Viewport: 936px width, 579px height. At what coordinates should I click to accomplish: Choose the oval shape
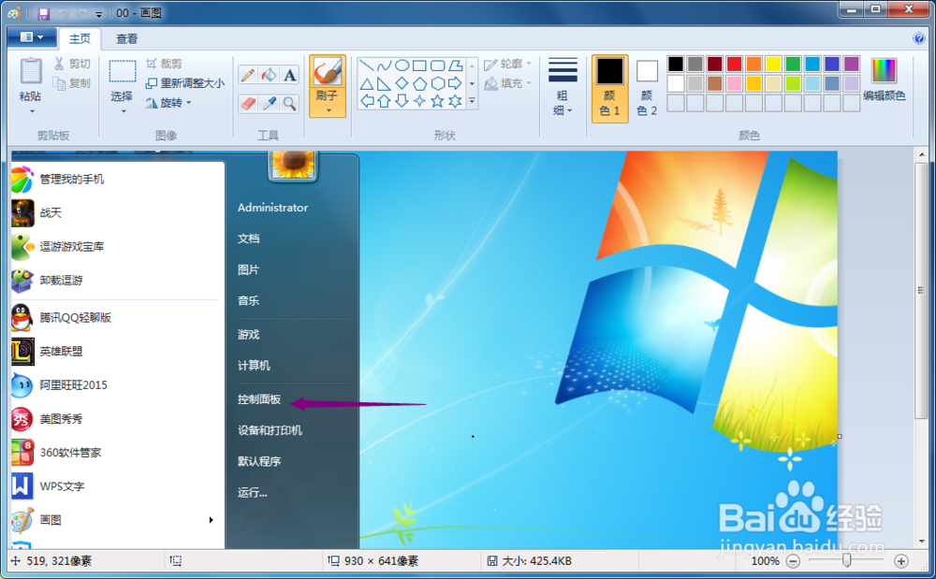coord(402,65)
